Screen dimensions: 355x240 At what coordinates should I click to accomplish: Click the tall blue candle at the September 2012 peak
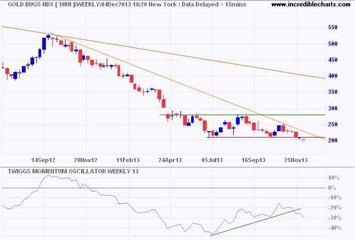click(44, 44)
